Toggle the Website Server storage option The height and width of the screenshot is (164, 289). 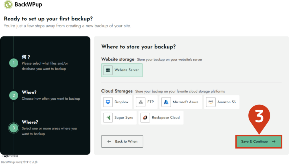click(x=122, y=70)
